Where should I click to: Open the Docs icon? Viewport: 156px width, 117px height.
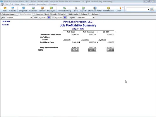[x=76, y=9]
